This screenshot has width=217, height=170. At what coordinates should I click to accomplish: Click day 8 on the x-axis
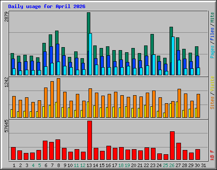coord(58,165)
